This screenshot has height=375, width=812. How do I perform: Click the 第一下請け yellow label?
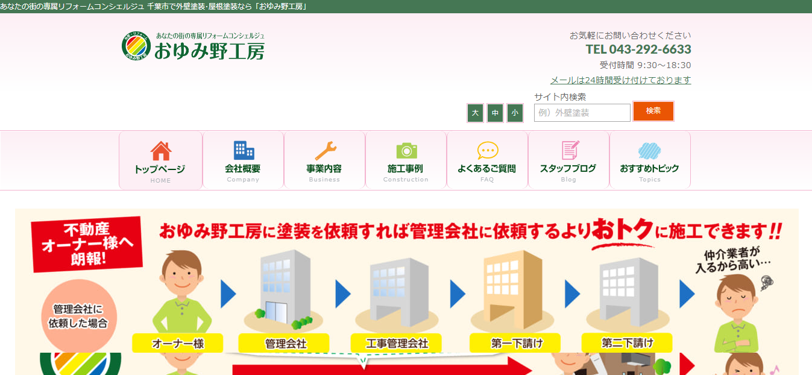point(516,344)
